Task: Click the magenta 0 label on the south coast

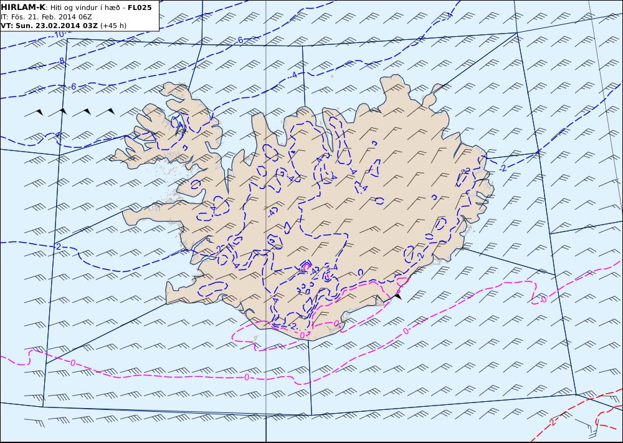Action: point(302,336)
